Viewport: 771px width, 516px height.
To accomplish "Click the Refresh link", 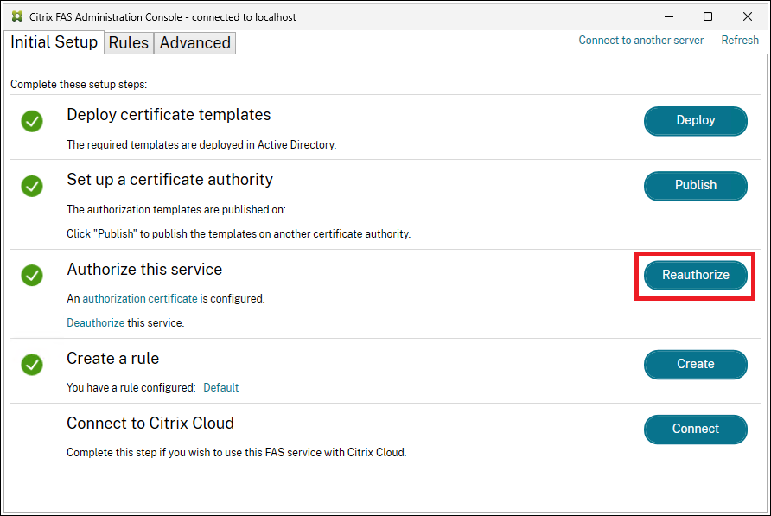I will [740, 41].
